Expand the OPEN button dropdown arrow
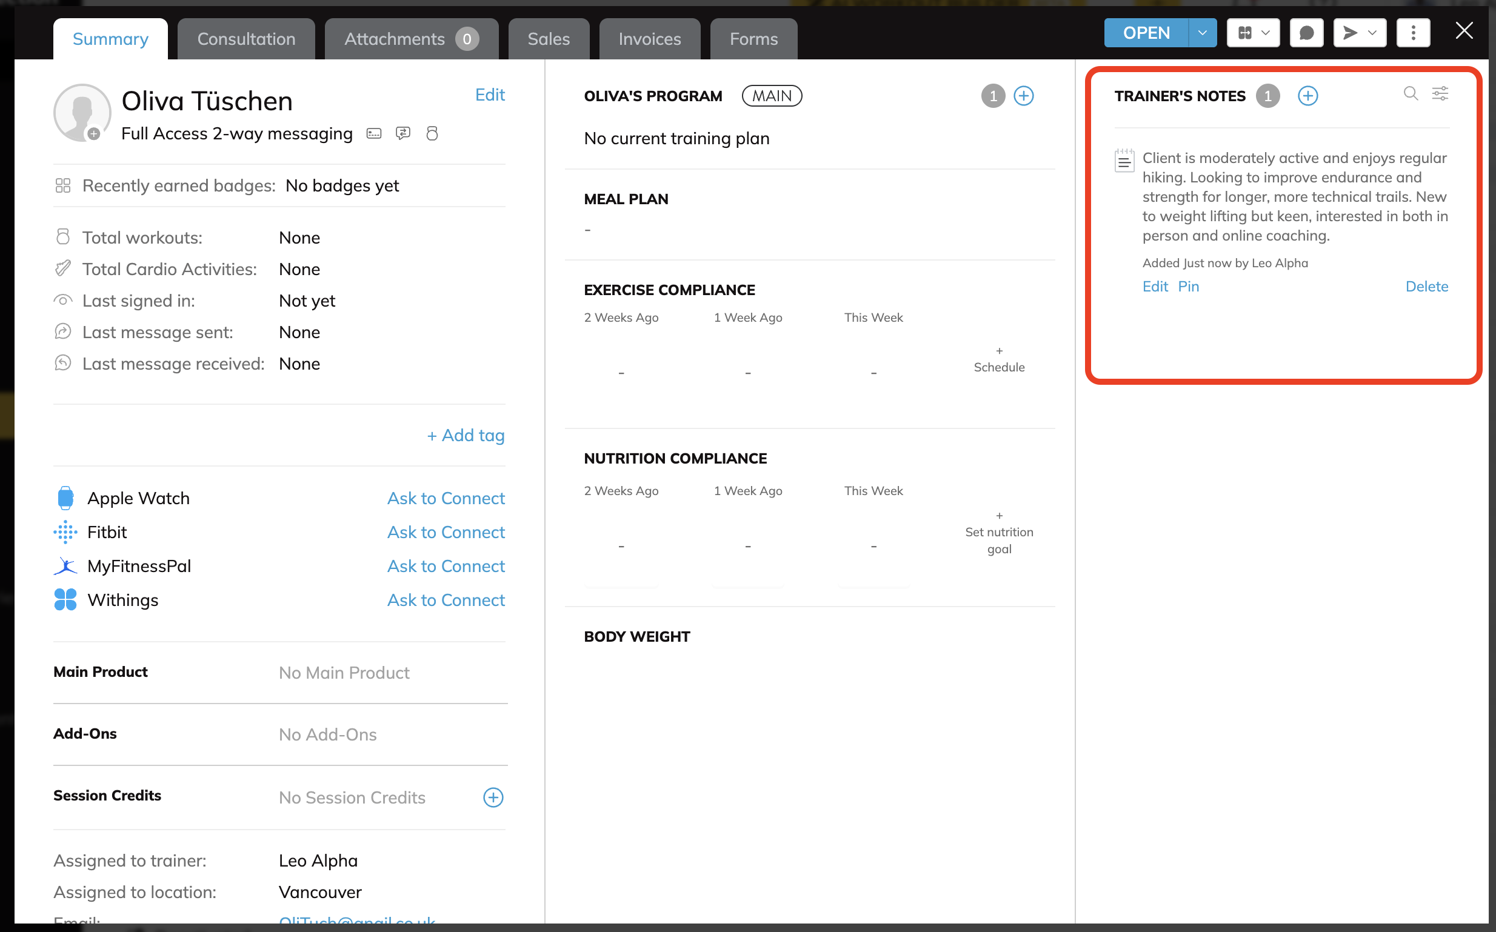The width and height of the screenshot is (1496, 932). [x=1202, y=33]
